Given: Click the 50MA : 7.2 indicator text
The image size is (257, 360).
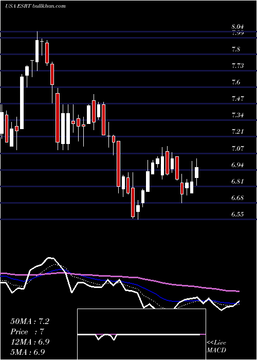Looking at the screenshot, I should 30,321.
